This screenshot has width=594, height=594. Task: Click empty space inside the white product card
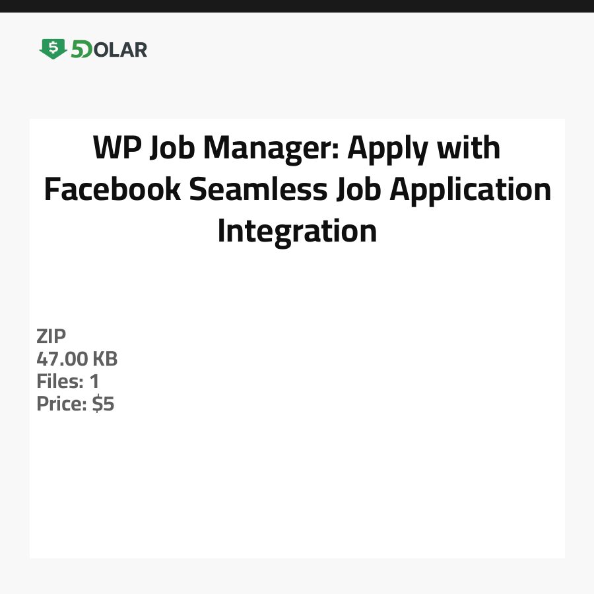click(330, 475)
